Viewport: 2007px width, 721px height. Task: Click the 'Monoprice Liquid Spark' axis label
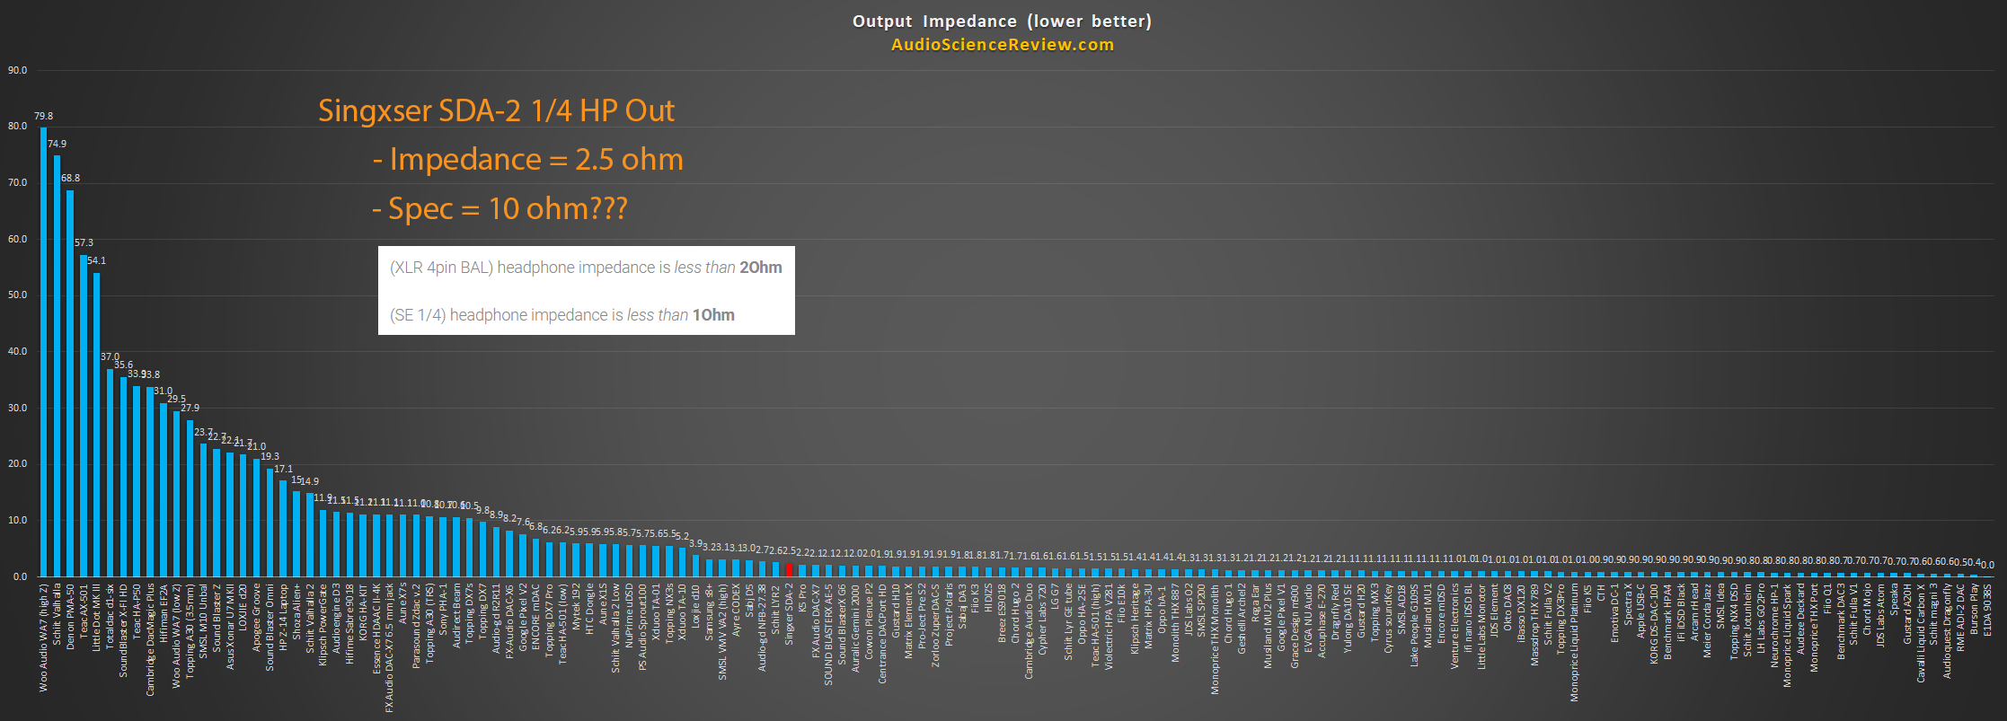1788,636
